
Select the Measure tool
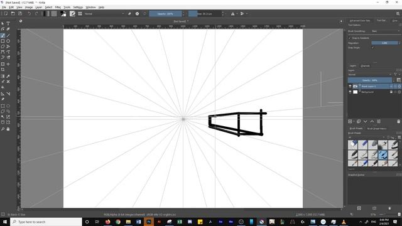(x=8, y=94)
